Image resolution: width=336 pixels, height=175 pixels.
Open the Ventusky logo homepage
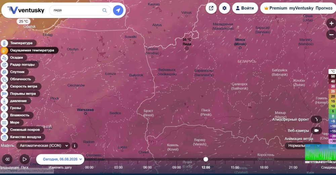click(26, 10)
